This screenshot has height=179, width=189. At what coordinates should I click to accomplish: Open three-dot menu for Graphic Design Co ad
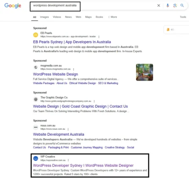point(94,101)
